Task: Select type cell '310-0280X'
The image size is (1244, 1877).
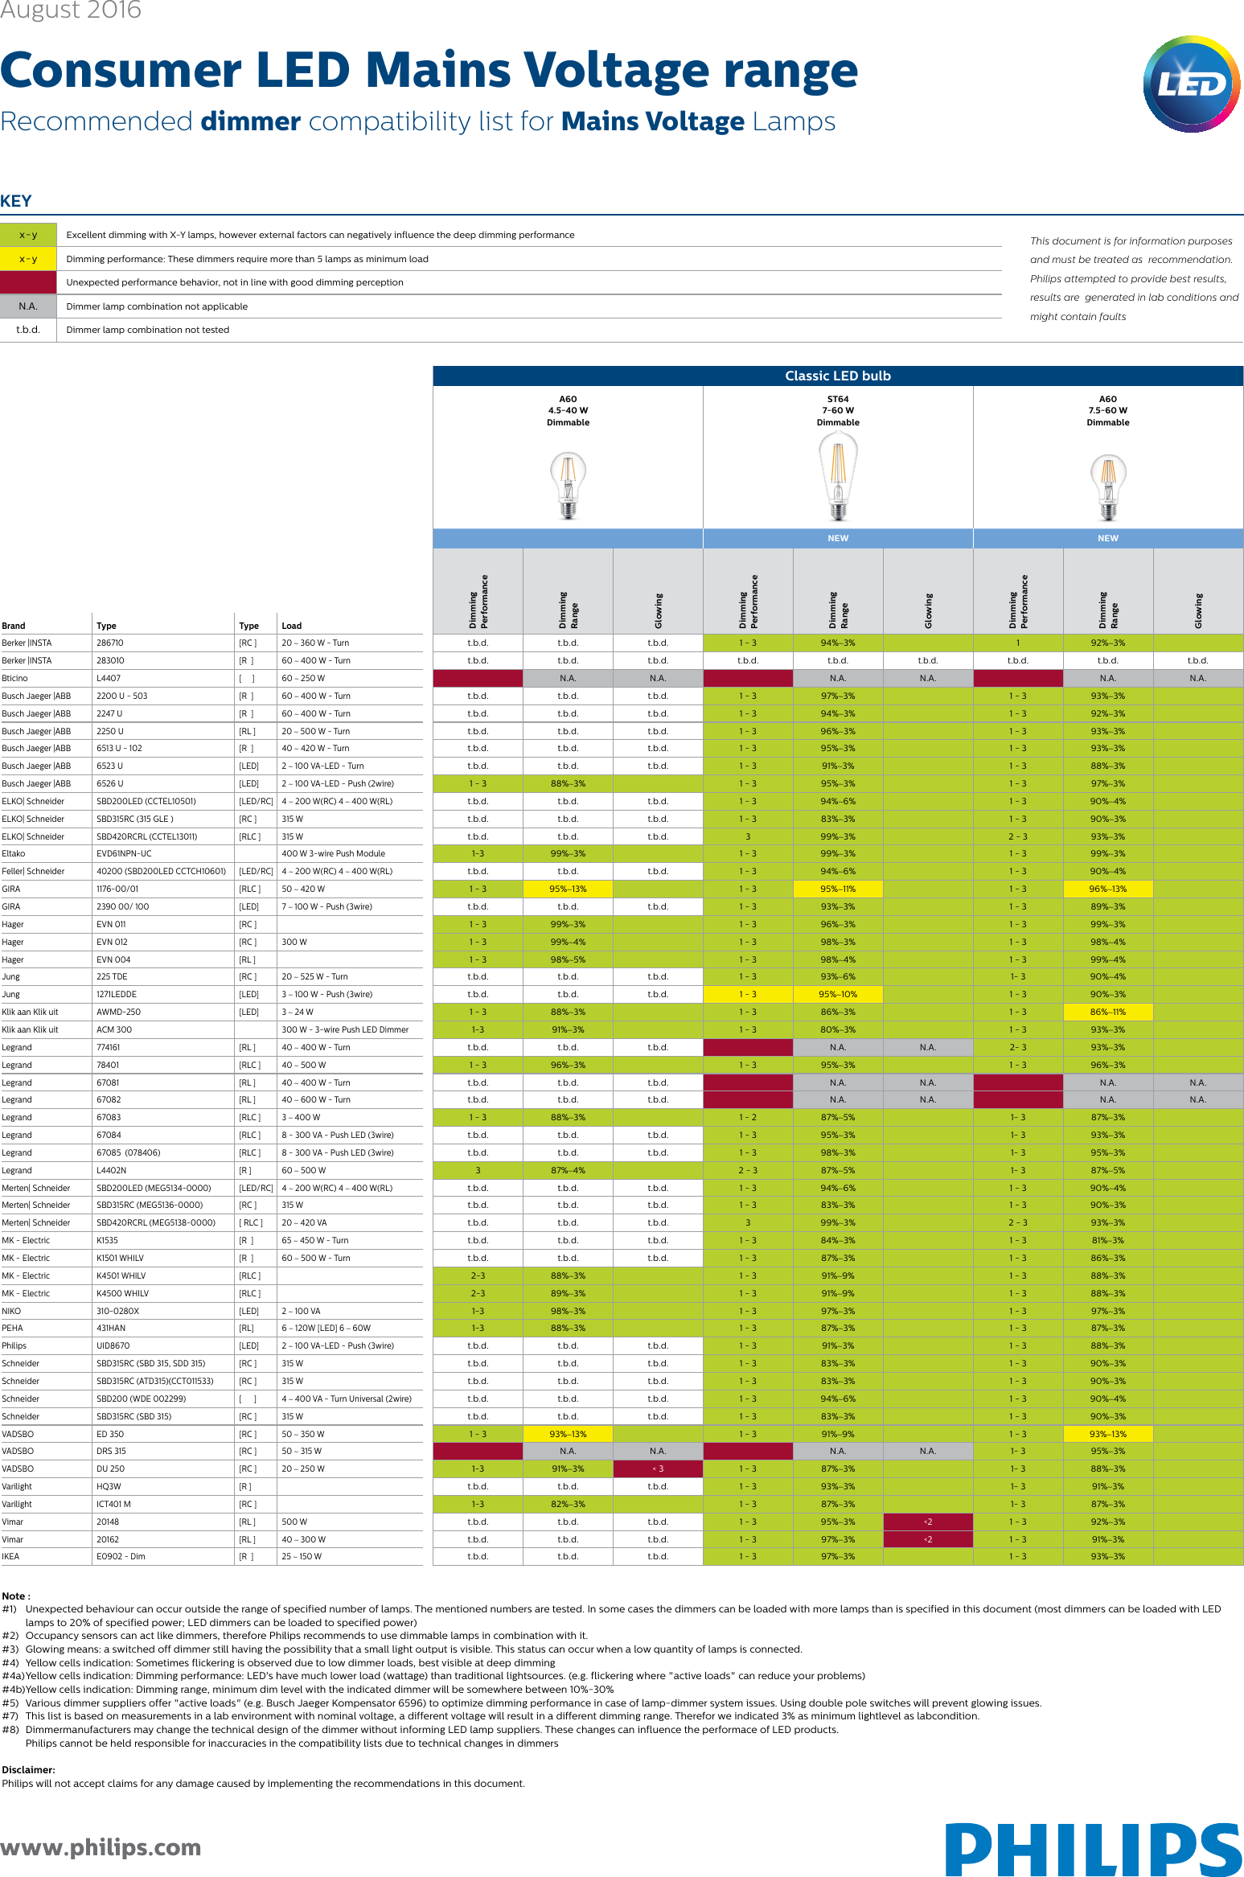Action: [x=117, y=1311]
